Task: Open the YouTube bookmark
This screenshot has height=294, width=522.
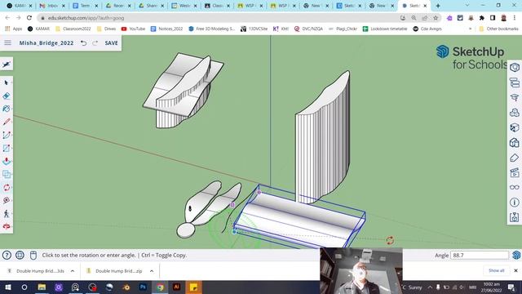Action: (133, 29)
